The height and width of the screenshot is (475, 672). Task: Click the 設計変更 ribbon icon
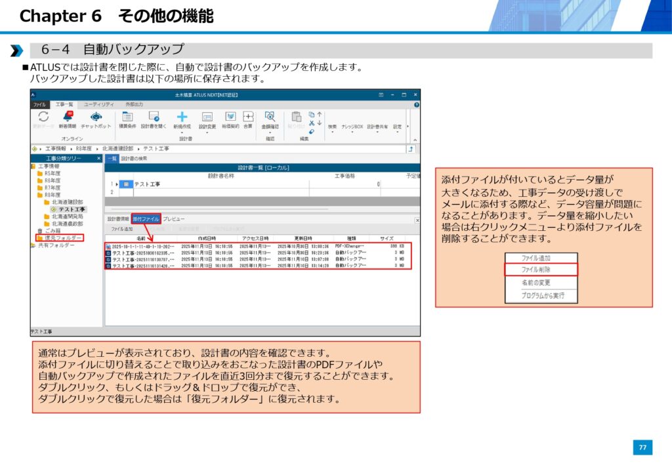click(x=207, y=117)
